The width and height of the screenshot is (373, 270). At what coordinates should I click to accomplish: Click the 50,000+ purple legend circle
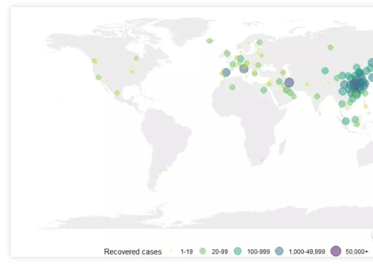336,251
